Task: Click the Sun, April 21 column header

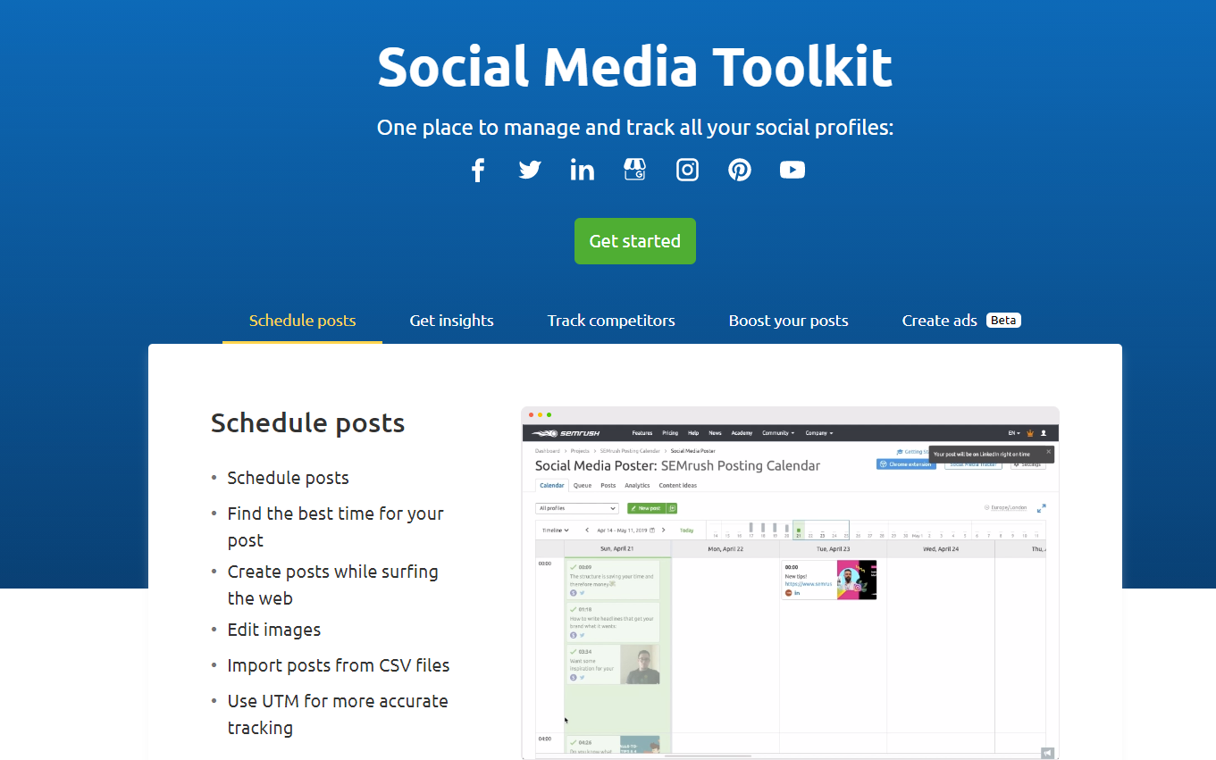Action: pos(617,549)
